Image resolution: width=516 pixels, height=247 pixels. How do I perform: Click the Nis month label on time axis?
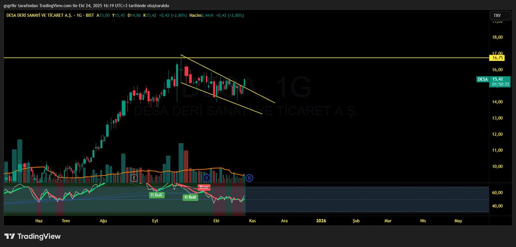[x=423, y=221]
